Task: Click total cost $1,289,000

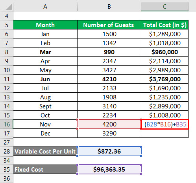Action: 165,34
